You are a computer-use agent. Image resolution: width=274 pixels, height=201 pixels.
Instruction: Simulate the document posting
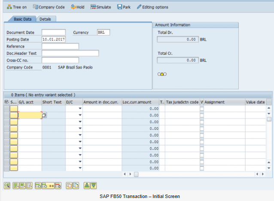[101, 7]
